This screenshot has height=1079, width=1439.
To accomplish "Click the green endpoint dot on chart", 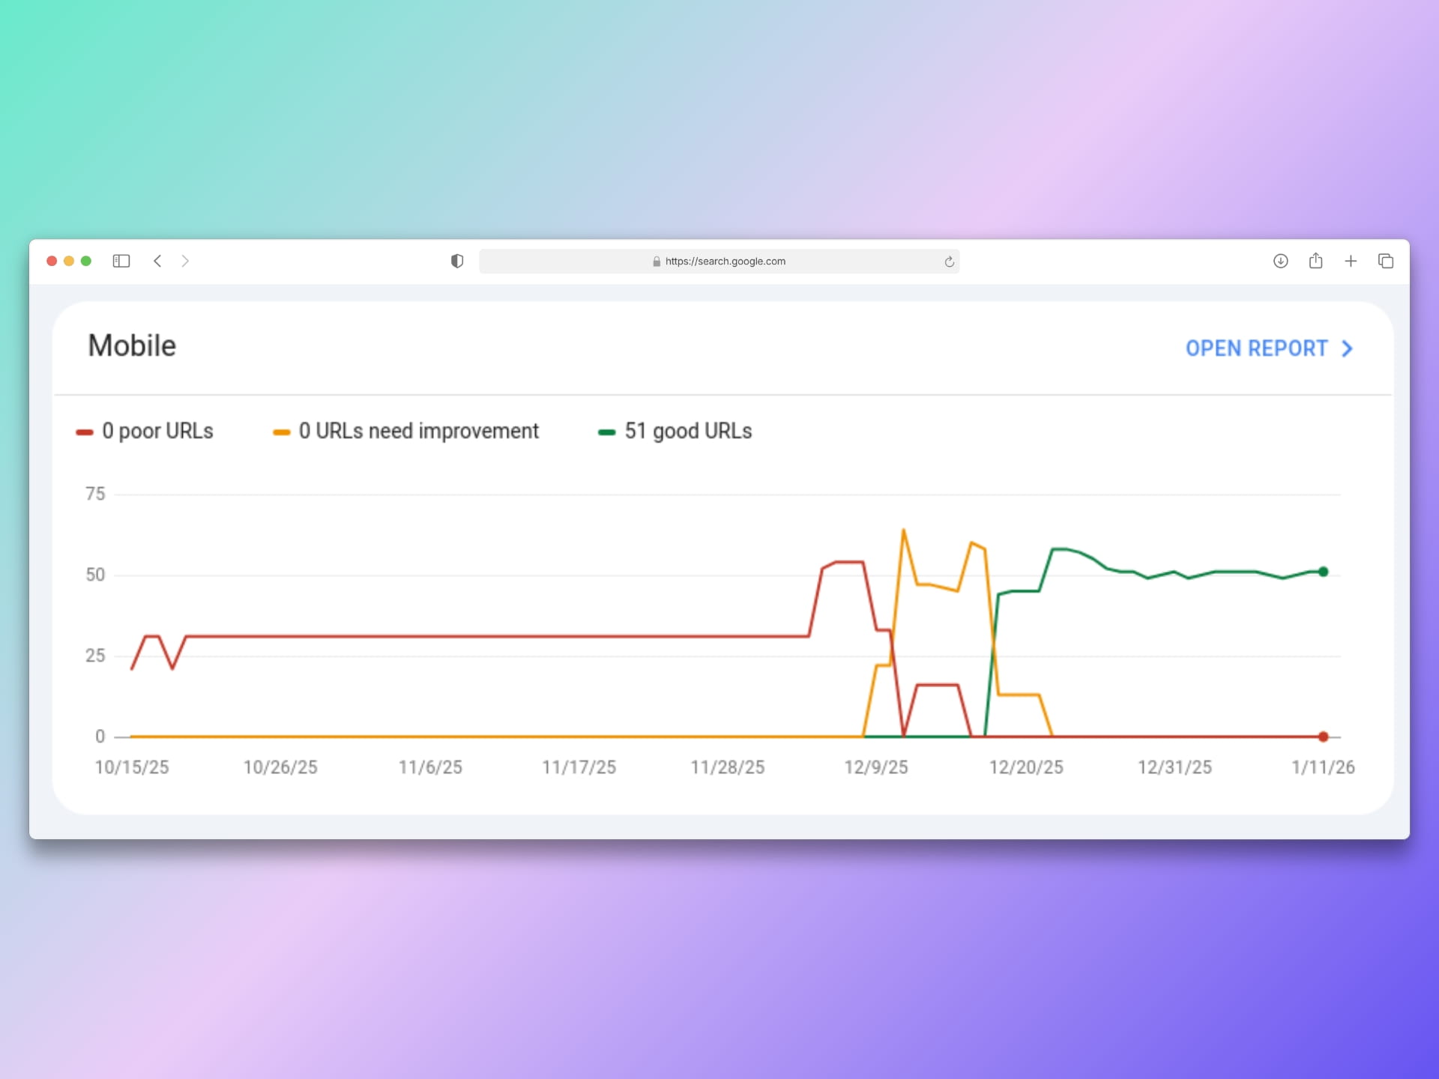I will coord(1324,572).
